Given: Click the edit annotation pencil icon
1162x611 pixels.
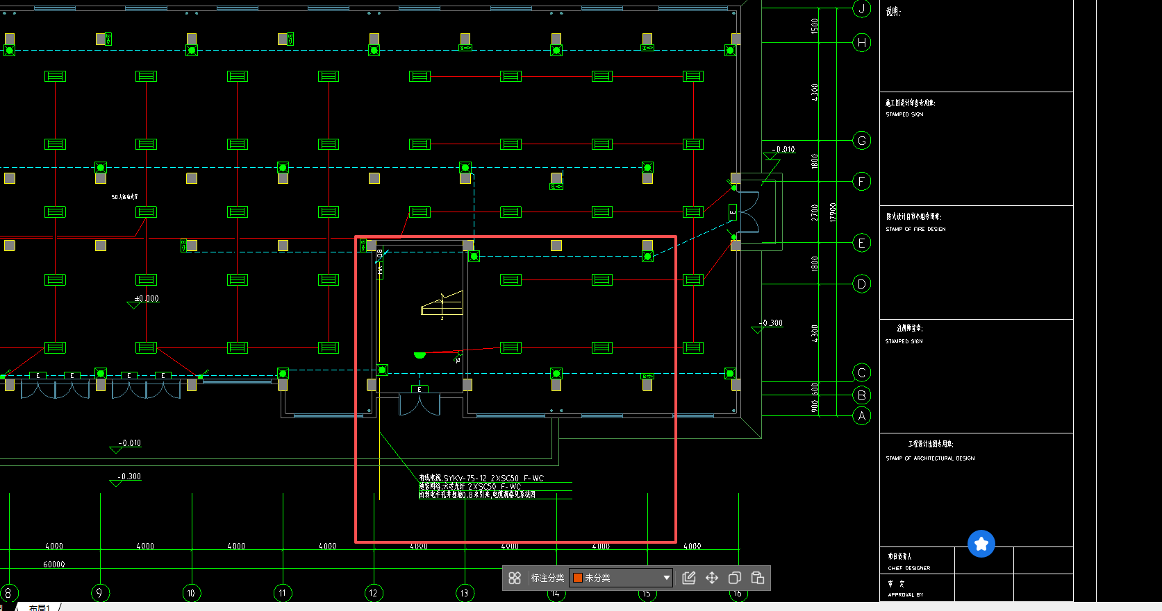Looking at the screenshot, I should (689, 578).
